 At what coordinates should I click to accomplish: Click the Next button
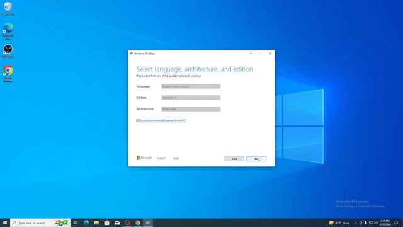(256, 159)
